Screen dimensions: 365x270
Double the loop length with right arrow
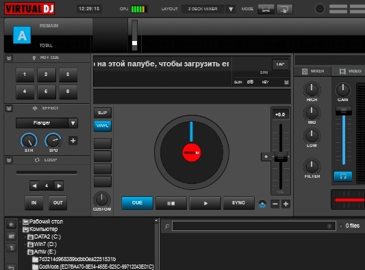point(59,186)
